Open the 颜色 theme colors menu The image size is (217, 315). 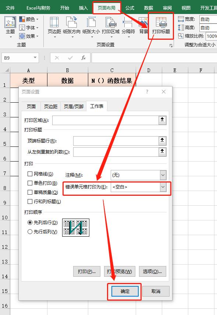pyautogui.click(x=29, y=19)
